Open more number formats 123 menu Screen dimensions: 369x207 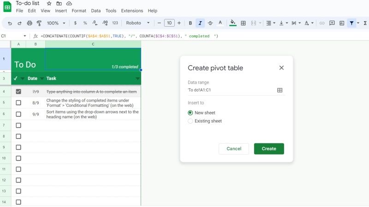[x=115, y=23]
